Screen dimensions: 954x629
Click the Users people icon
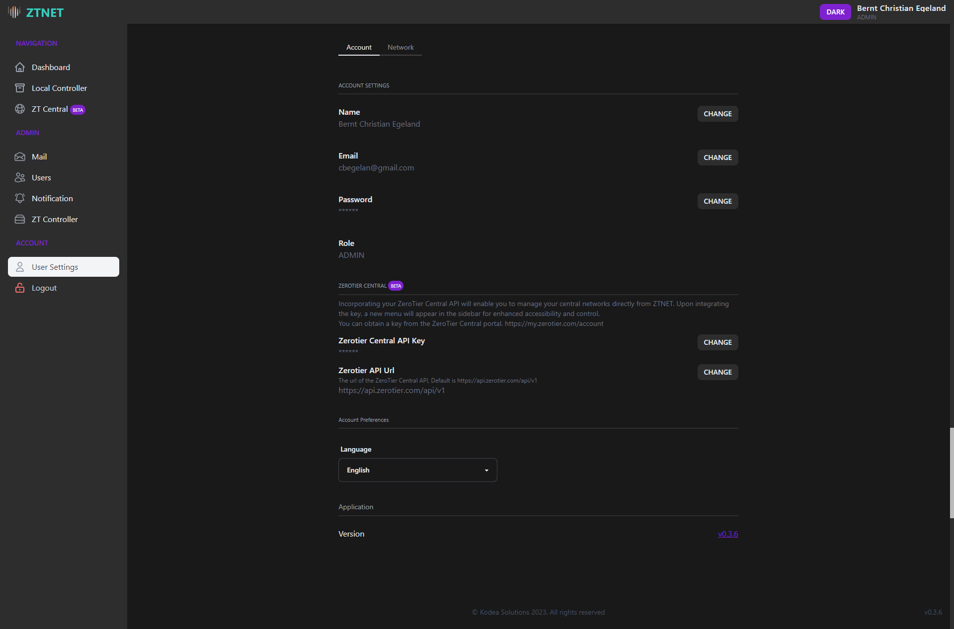pos(20,177)
